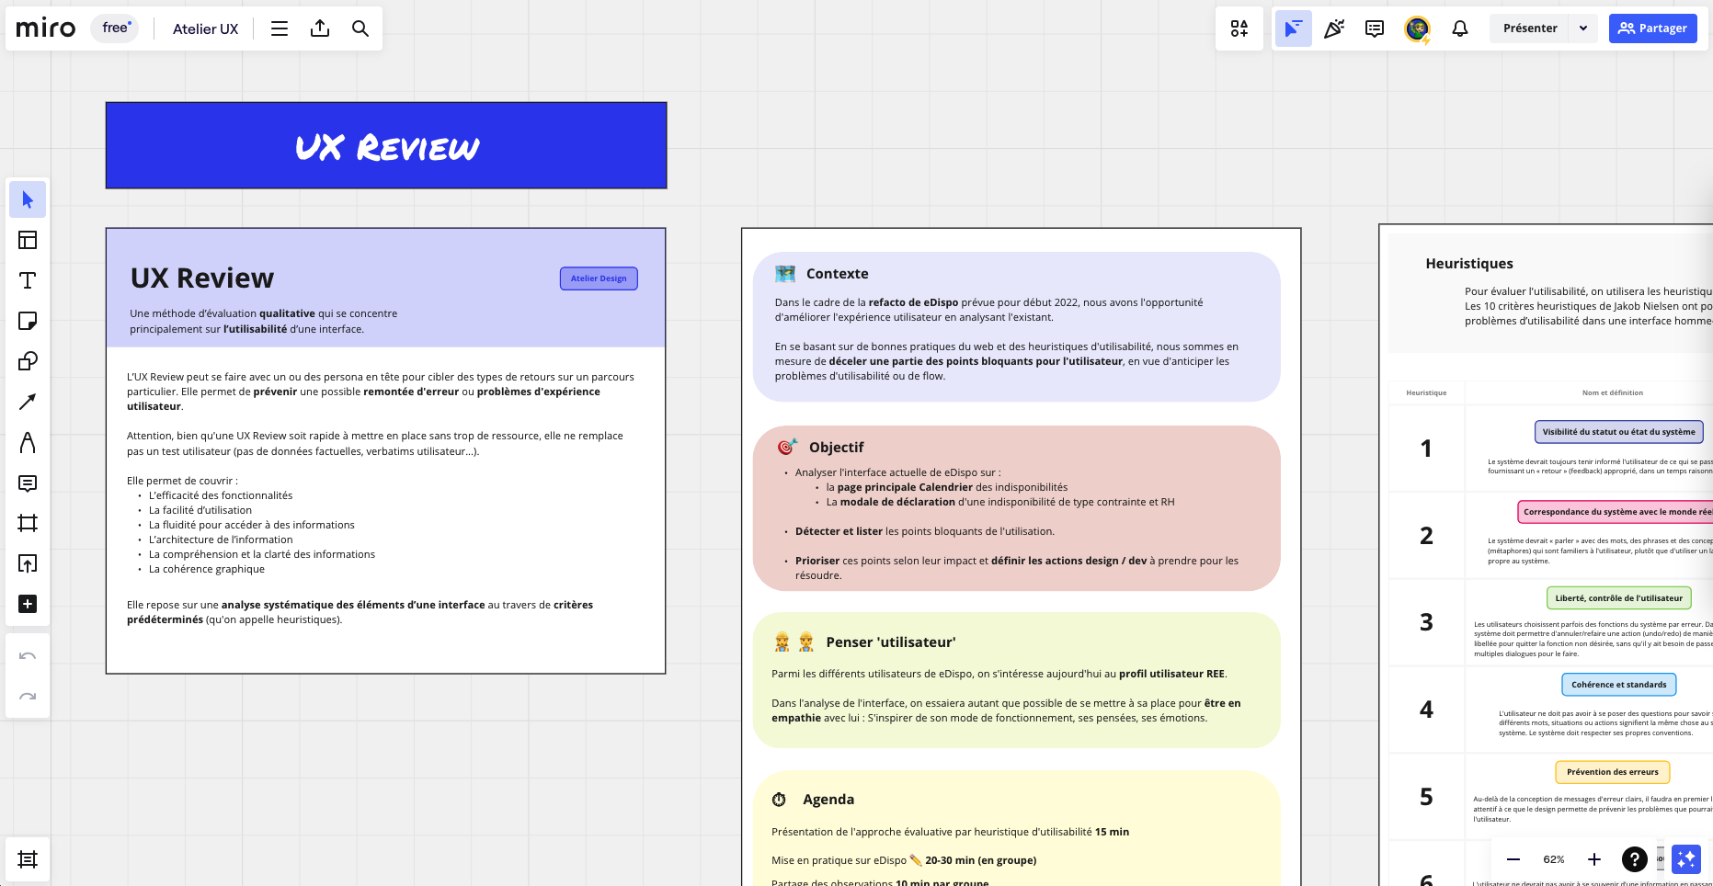Open the main hamburger menu
The width and height of the screenshot is (1713, 886).
[280, 28]
